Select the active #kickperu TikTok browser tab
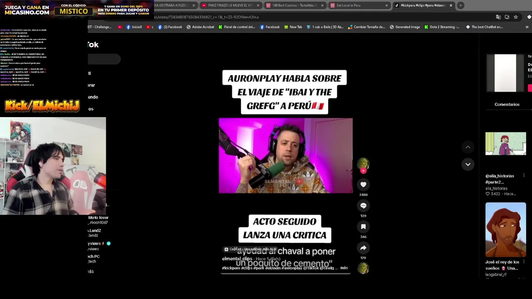 pos(423,5)
